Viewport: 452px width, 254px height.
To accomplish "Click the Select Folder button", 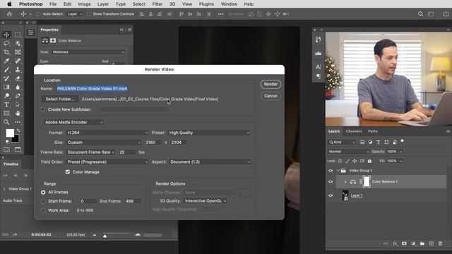I will (x=60, y=99).
